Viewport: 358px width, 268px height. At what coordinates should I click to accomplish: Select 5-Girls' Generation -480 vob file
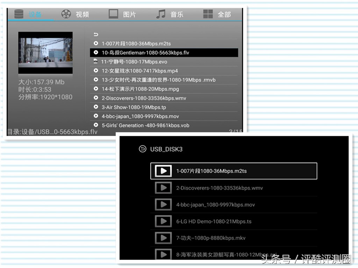point(164,125)
